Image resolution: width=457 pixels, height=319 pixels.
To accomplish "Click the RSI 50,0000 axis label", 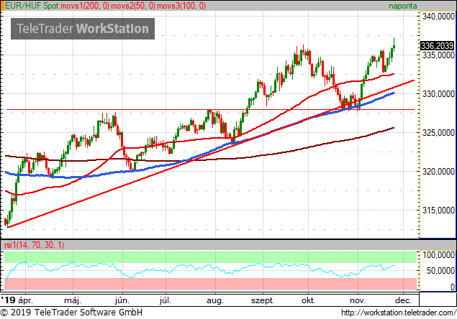I will point(440,271).
